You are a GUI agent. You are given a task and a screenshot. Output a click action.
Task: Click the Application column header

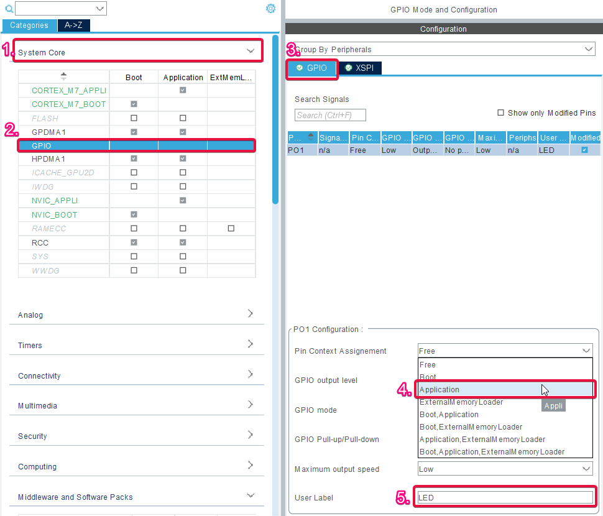pyautogui.click(x=183, y=77)
